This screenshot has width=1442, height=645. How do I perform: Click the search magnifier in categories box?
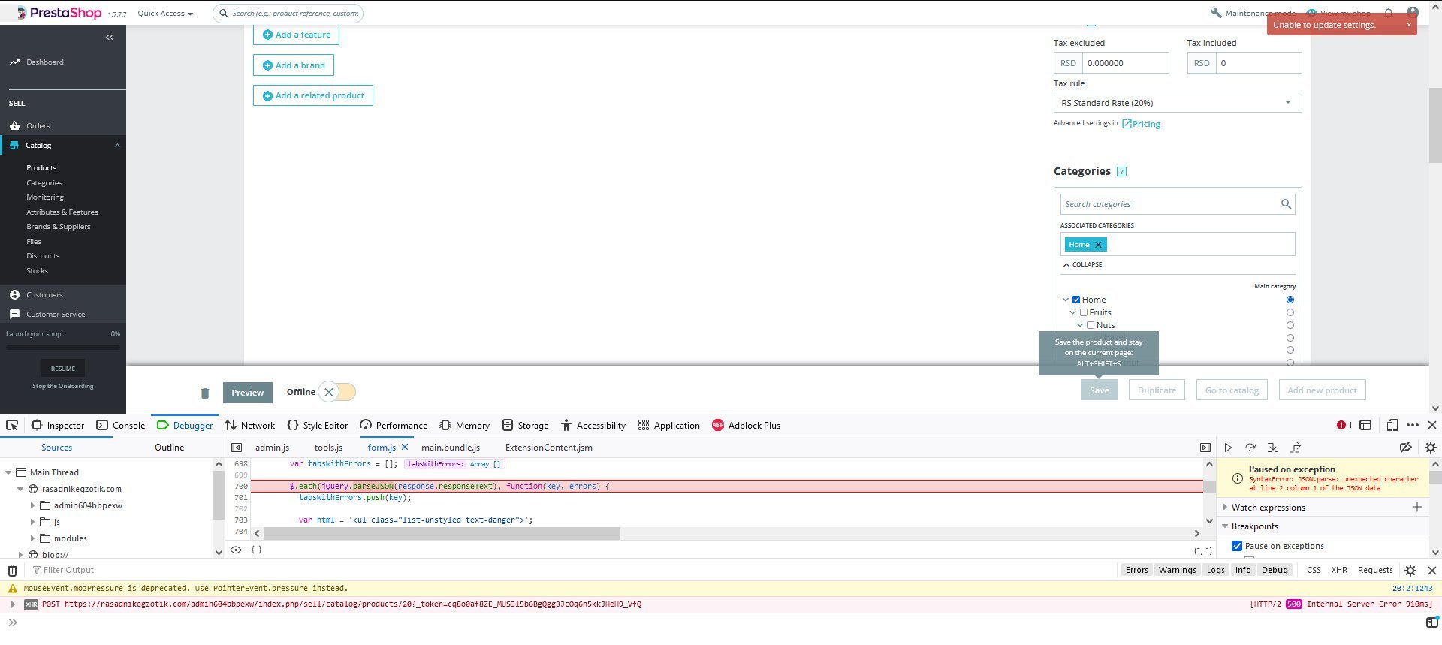point(1286,203)
